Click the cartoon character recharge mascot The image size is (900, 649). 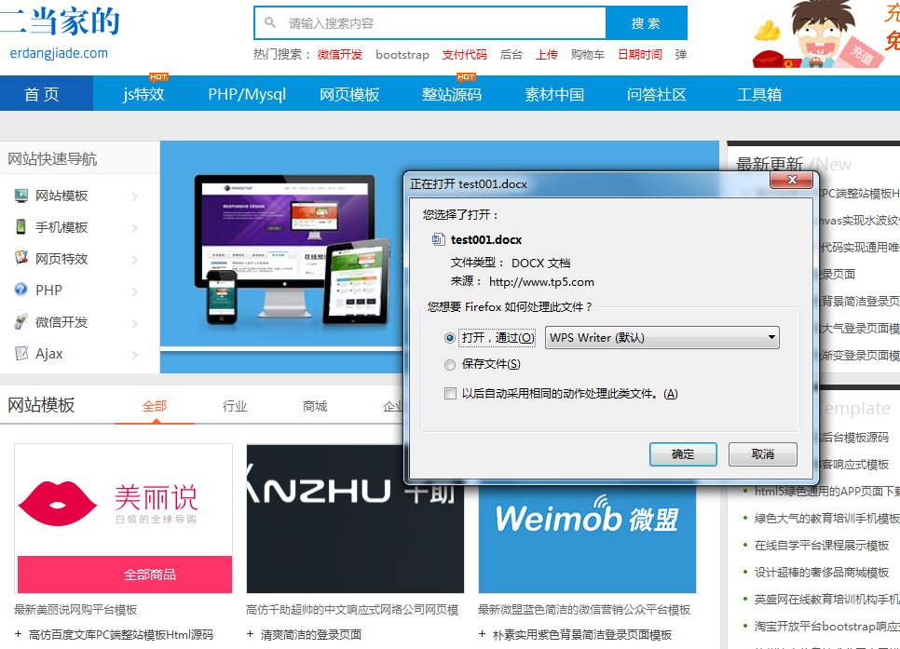pyautogui.click(x=820, y=34)
